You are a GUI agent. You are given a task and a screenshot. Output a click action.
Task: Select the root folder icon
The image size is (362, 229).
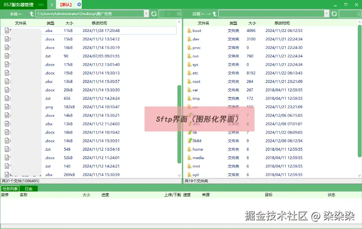tap(189, 81)
